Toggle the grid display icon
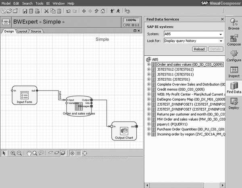 79,153
